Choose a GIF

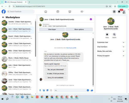[51, 90]
